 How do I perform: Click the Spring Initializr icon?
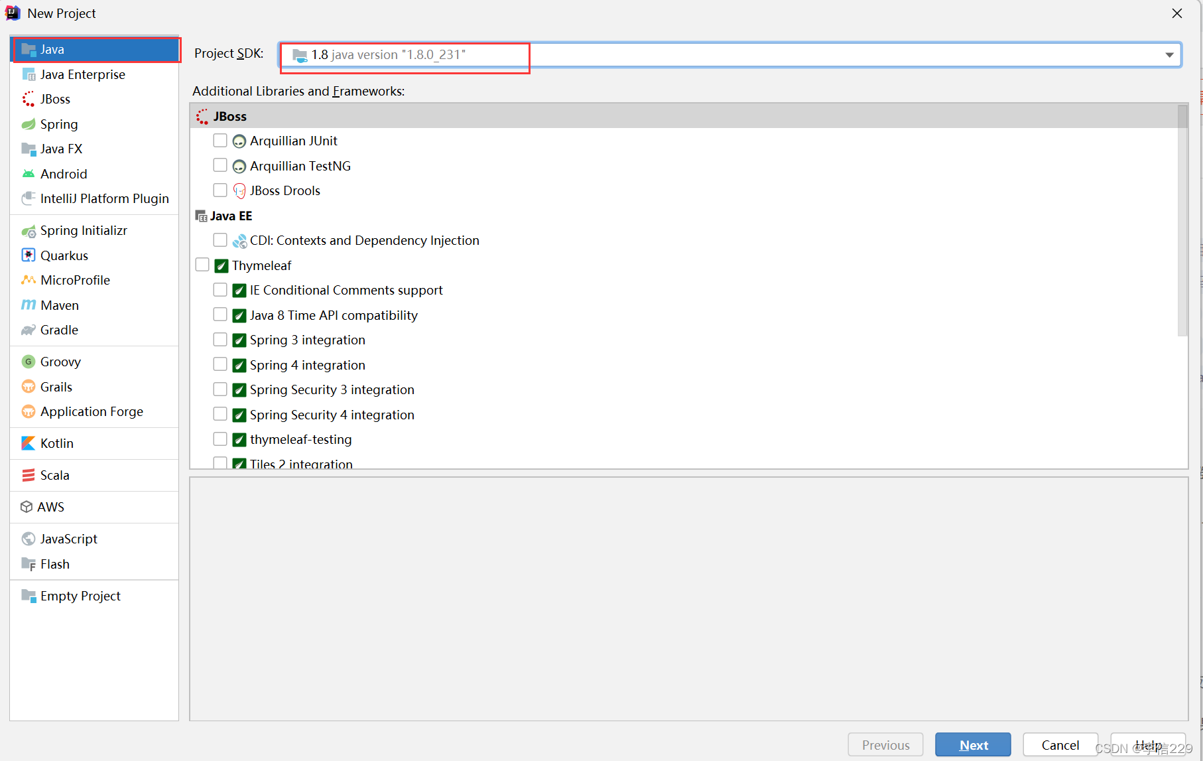point(29,231)
